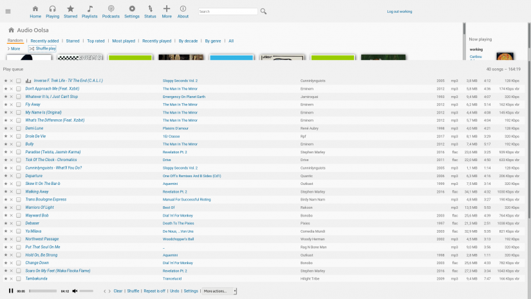Star the song Bully
The height and width of the screenshot is (299, 531).
click(6, 144)
